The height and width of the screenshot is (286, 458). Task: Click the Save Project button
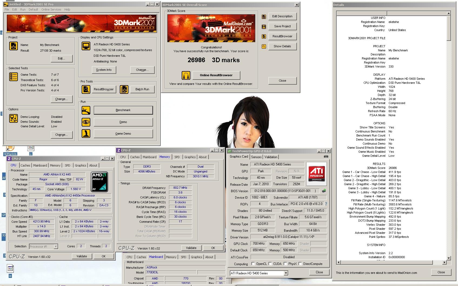pos(282,26)
